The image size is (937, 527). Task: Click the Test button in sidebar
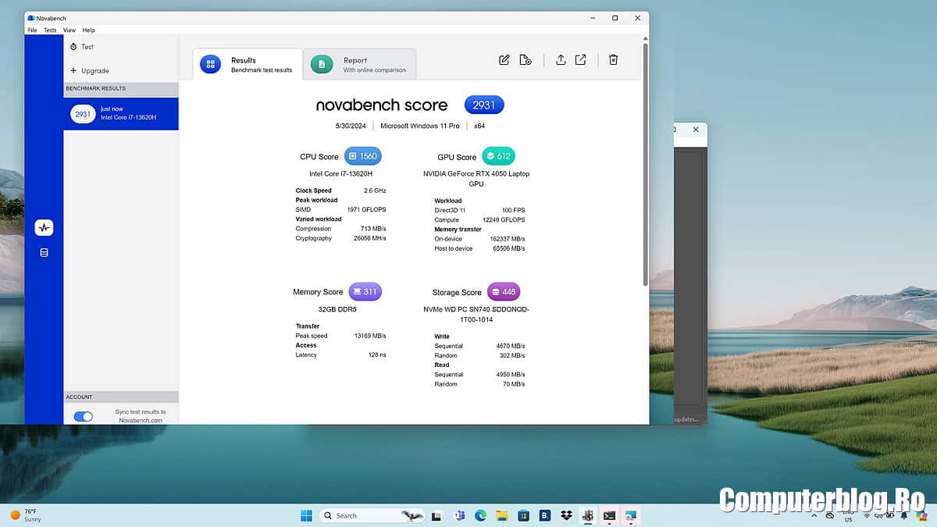[87, 47]
